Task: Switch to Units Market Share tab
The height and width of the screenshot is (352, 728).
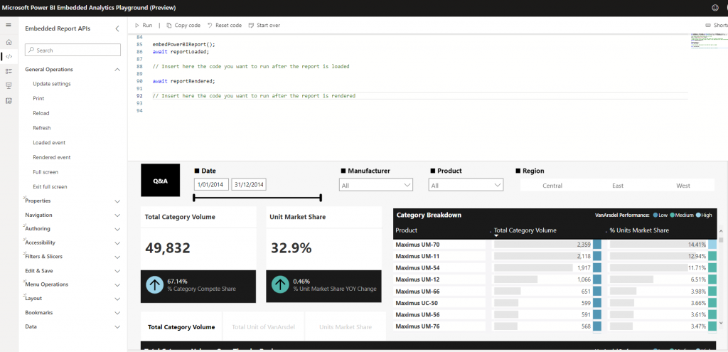Action: (x=346, y=327)
